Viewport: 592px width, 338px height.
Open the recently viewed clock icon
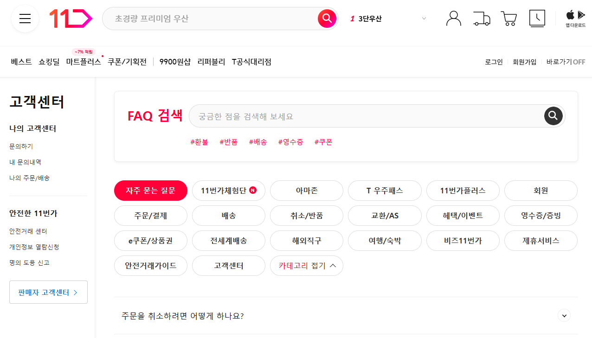537,19
